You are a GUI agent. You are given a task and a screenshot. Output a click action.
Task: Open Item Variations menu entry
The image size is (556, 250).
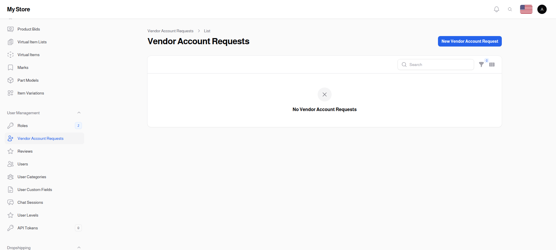tap(44, 93)
